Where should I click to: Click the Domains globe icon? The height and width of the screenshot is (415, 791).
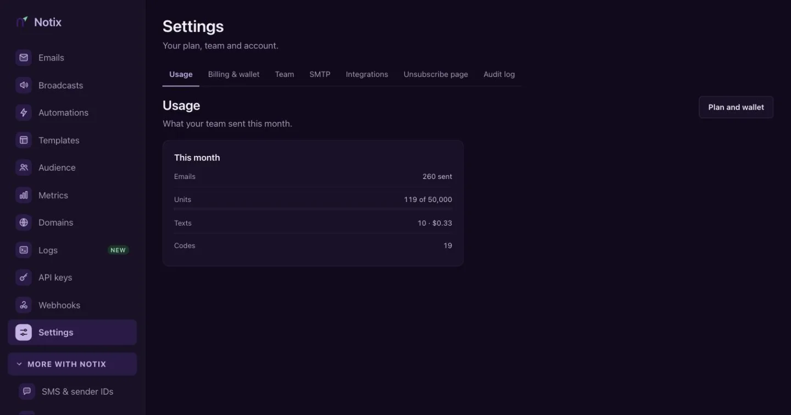click(24, 222)
